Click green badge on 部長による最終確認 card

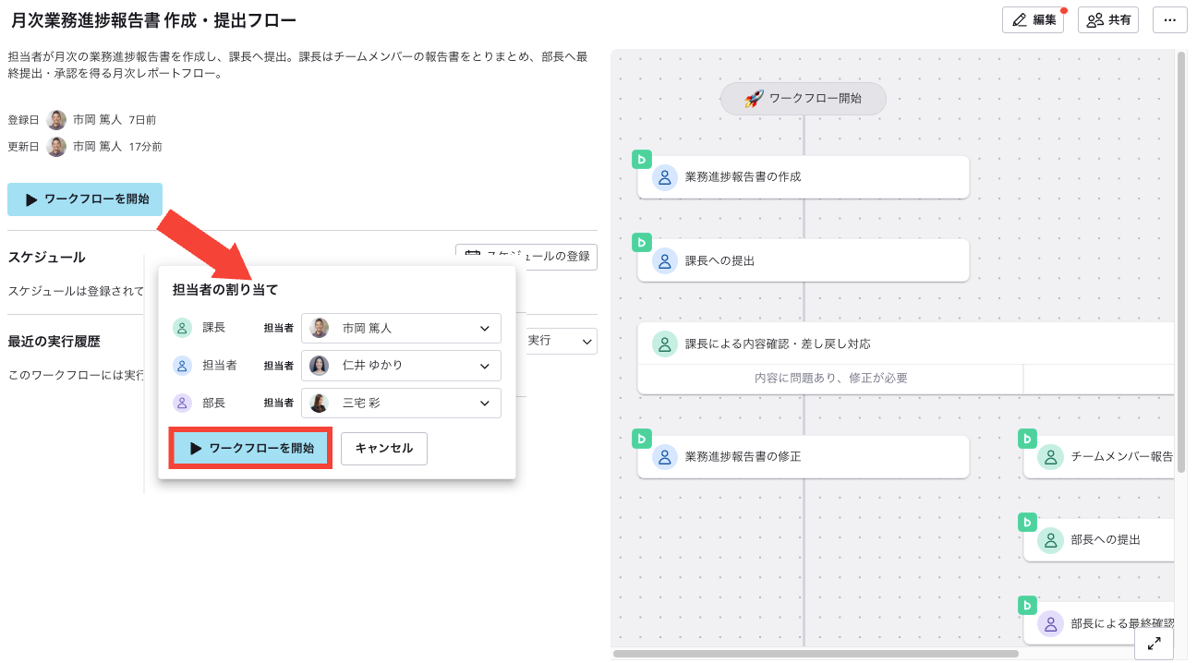pyautogui.click(x=1027, y=606)
